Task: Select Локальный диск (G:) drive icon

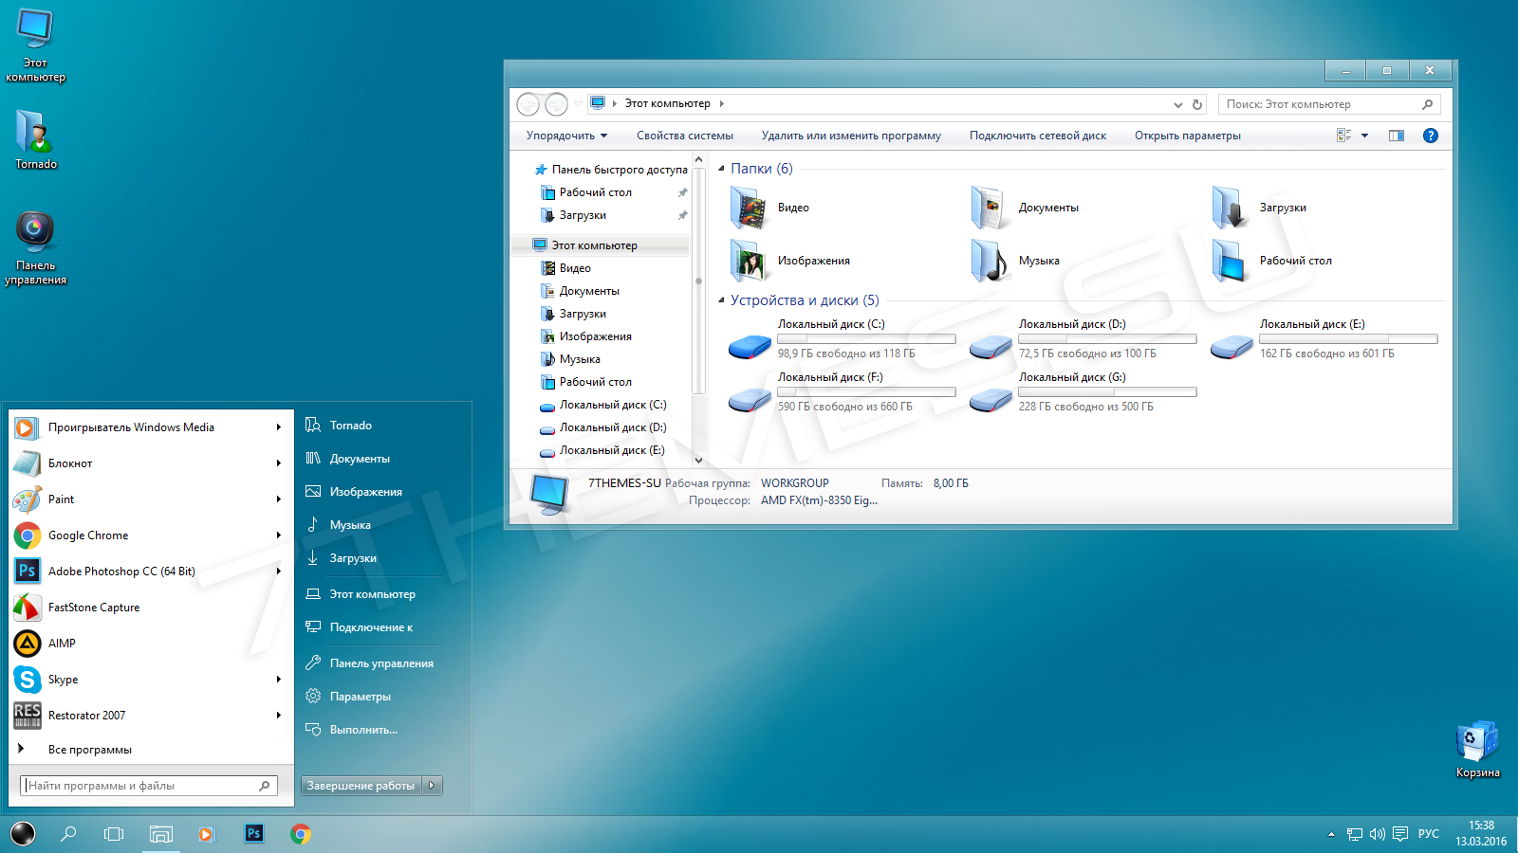Action: coord(990,400)
